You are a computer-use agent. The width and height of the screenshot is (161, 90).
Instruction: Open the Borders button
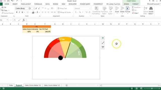[28, 12]
